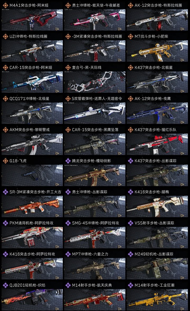This screenshot has width=190, height=311.
Task: Choose the K437突击步枪-猩红乐队 skin preview
Action: pyautogui.click(x=157, y=144)
